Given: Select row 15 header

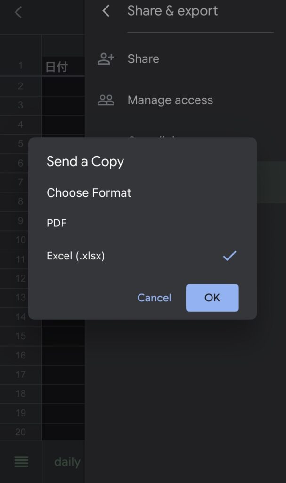Looking at the screenshot, I should (20, 336).
